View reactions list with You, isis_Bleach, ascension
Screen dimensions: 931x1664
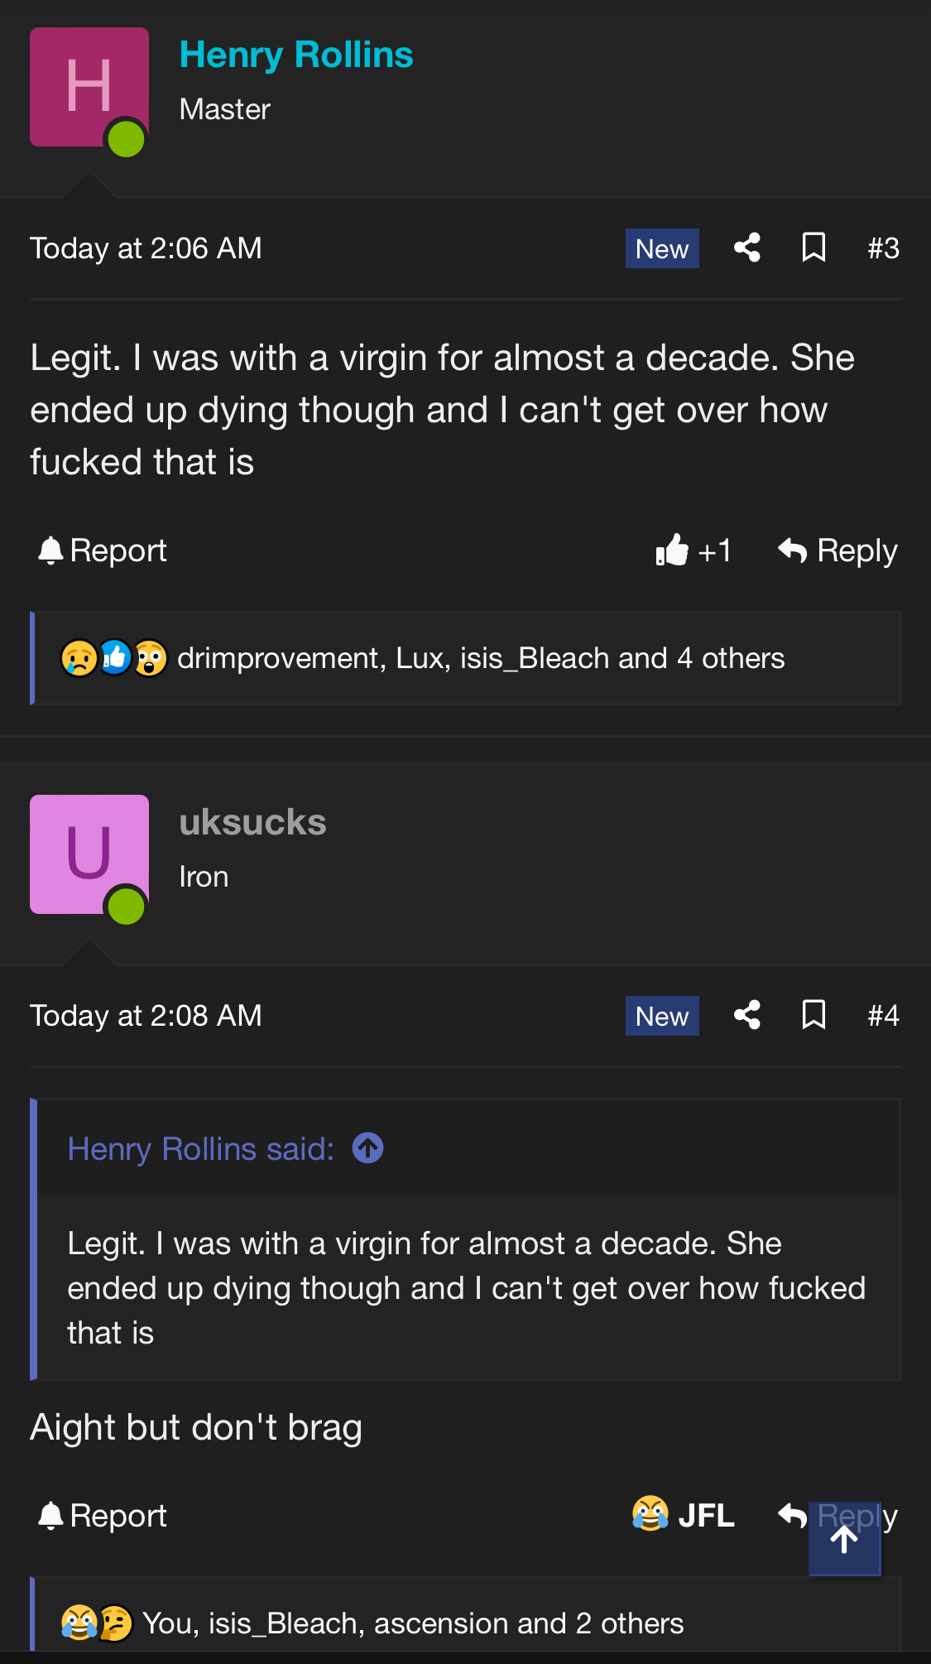412,1623
